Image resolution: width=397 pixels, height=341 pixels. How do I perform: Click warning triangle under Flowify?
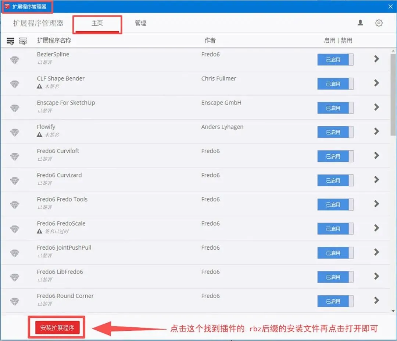coord(39,134)
